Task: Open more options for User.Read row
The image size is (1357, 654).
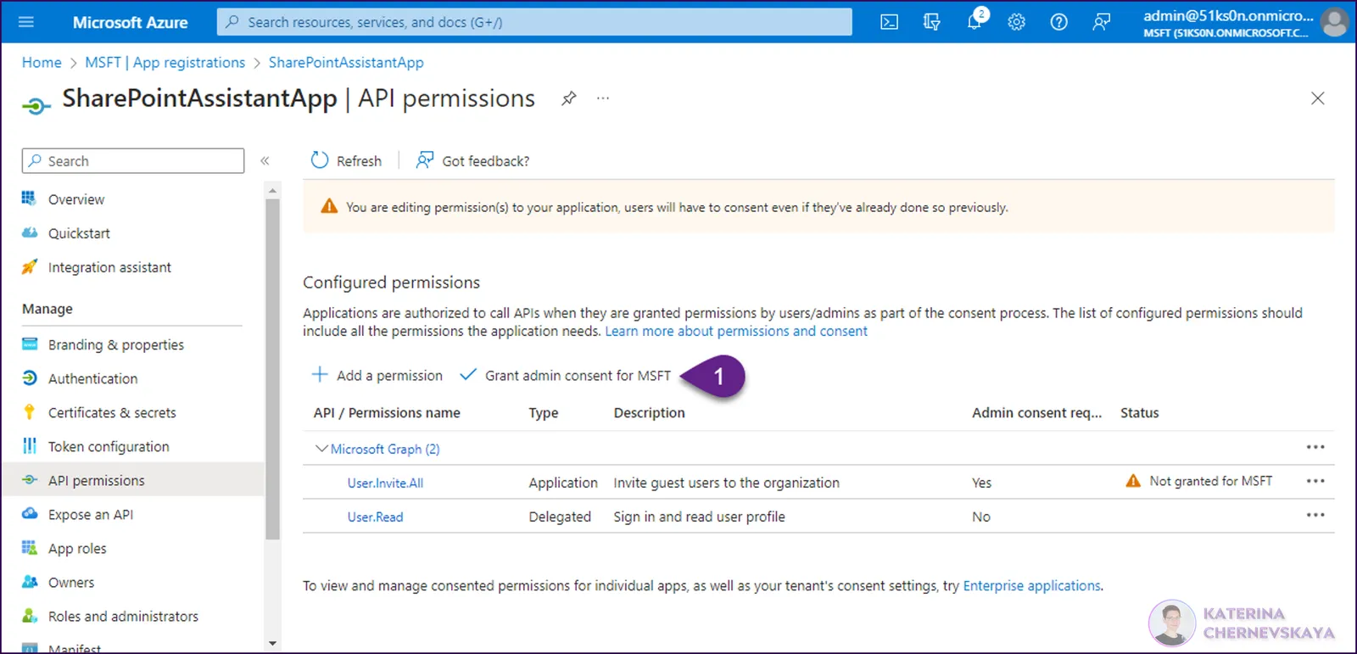Action: 1315,515
